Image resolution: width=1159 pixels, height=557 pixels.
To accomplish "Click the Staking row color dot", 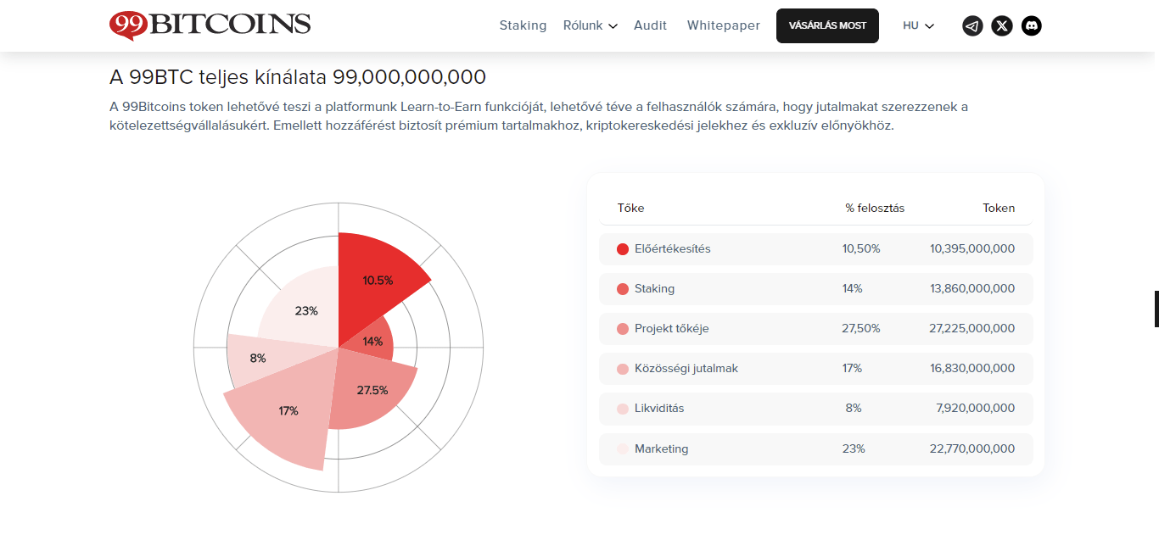I will [623, 289].
